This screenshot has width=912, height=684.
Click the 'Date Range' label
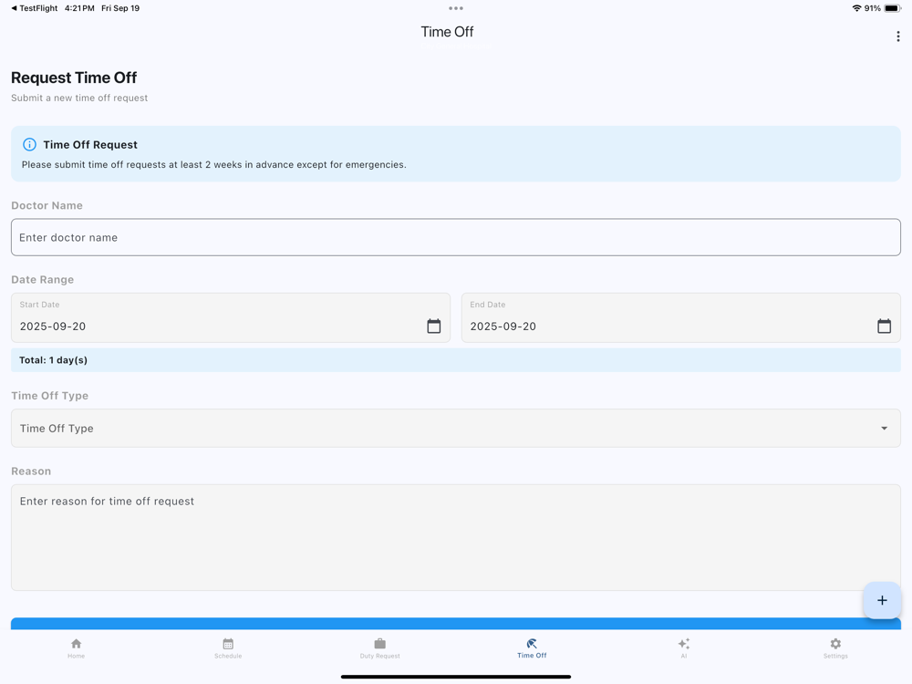click(x=43, y=280)
